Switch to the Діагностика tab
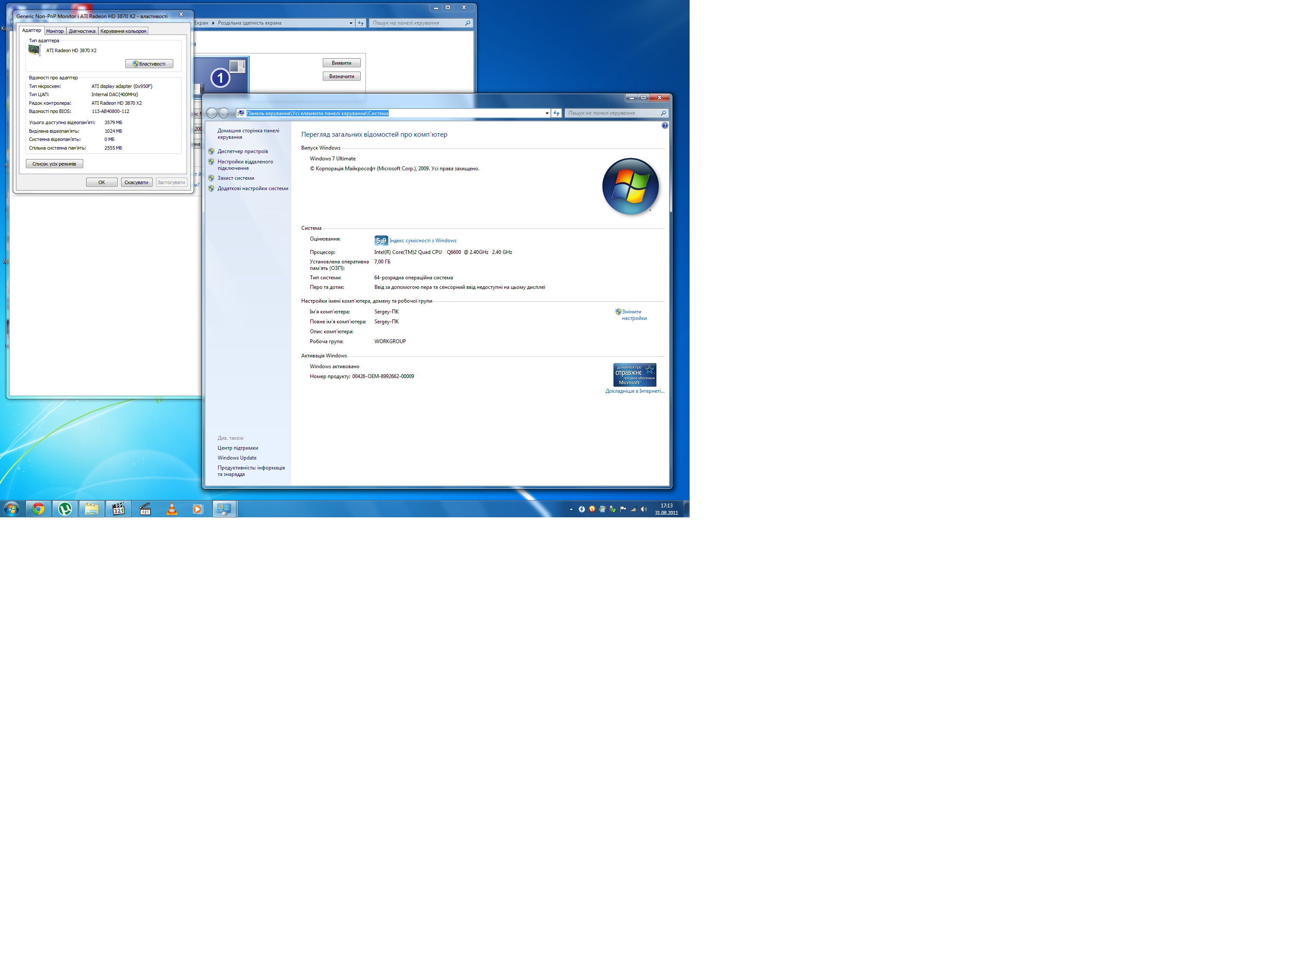Image resolution: width=1293 pixels, height=970 pixels. [x=82, y=31]
